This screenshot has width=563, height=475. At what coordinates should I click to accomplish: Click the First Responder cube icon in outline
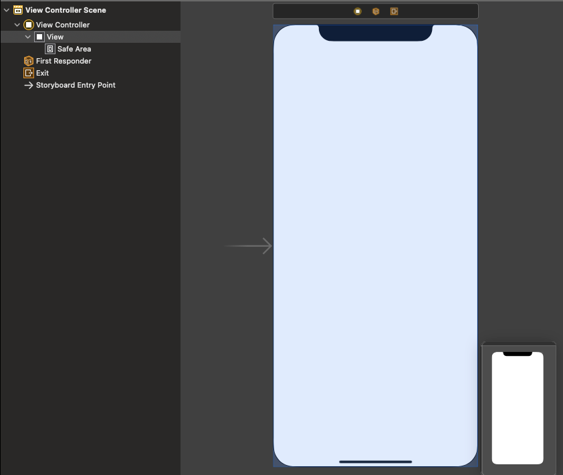click(29, 61)
